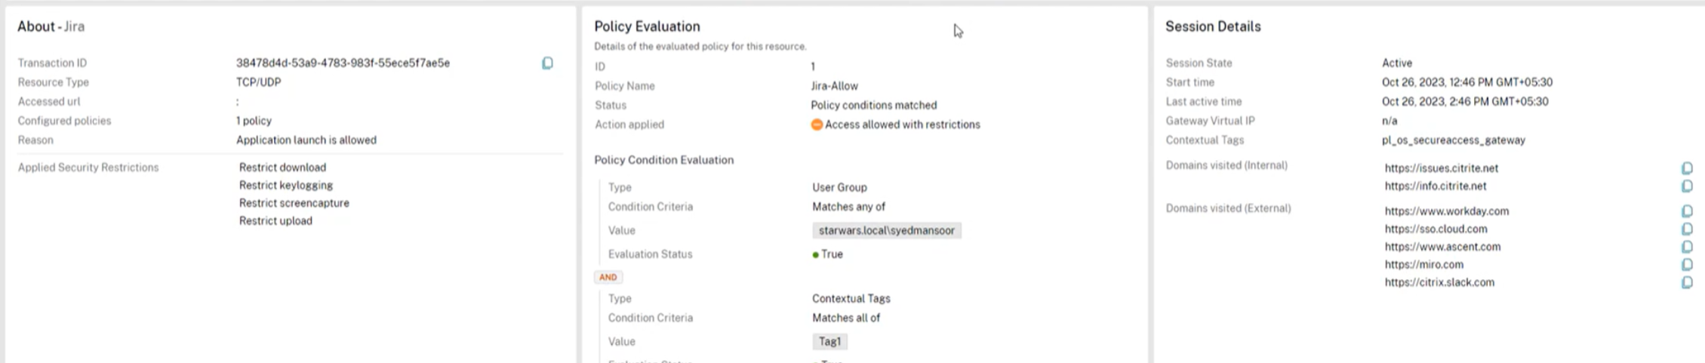The height and width of the screenshot is (363, 1705).
Task: Open the https://issues.citrite.net link
Action: tap(1441, 168)
